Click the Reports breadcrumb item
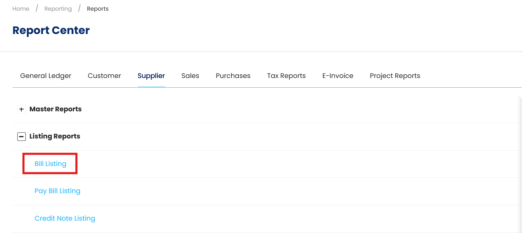Viewport: 523px width, 233px height. pyautogui.click(x=97, y=9)
